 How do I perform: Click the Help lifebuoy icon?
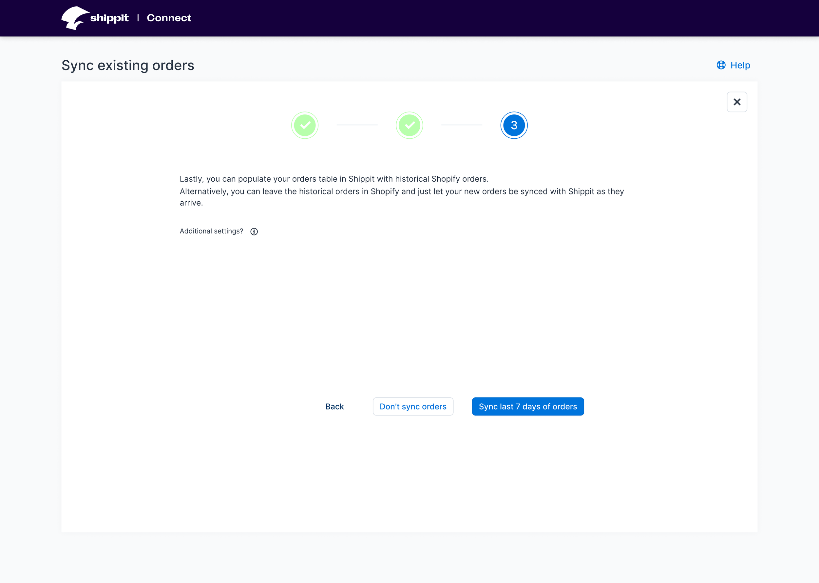pyautogui.click(x=721, y=65)
